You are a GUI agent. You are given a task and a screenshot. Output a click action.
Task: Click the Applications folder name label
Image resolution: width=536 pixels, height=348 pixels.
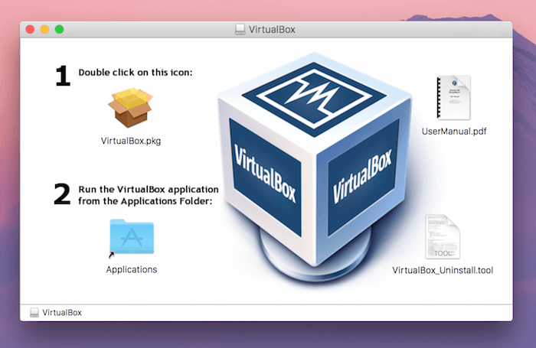coord(131,269)
